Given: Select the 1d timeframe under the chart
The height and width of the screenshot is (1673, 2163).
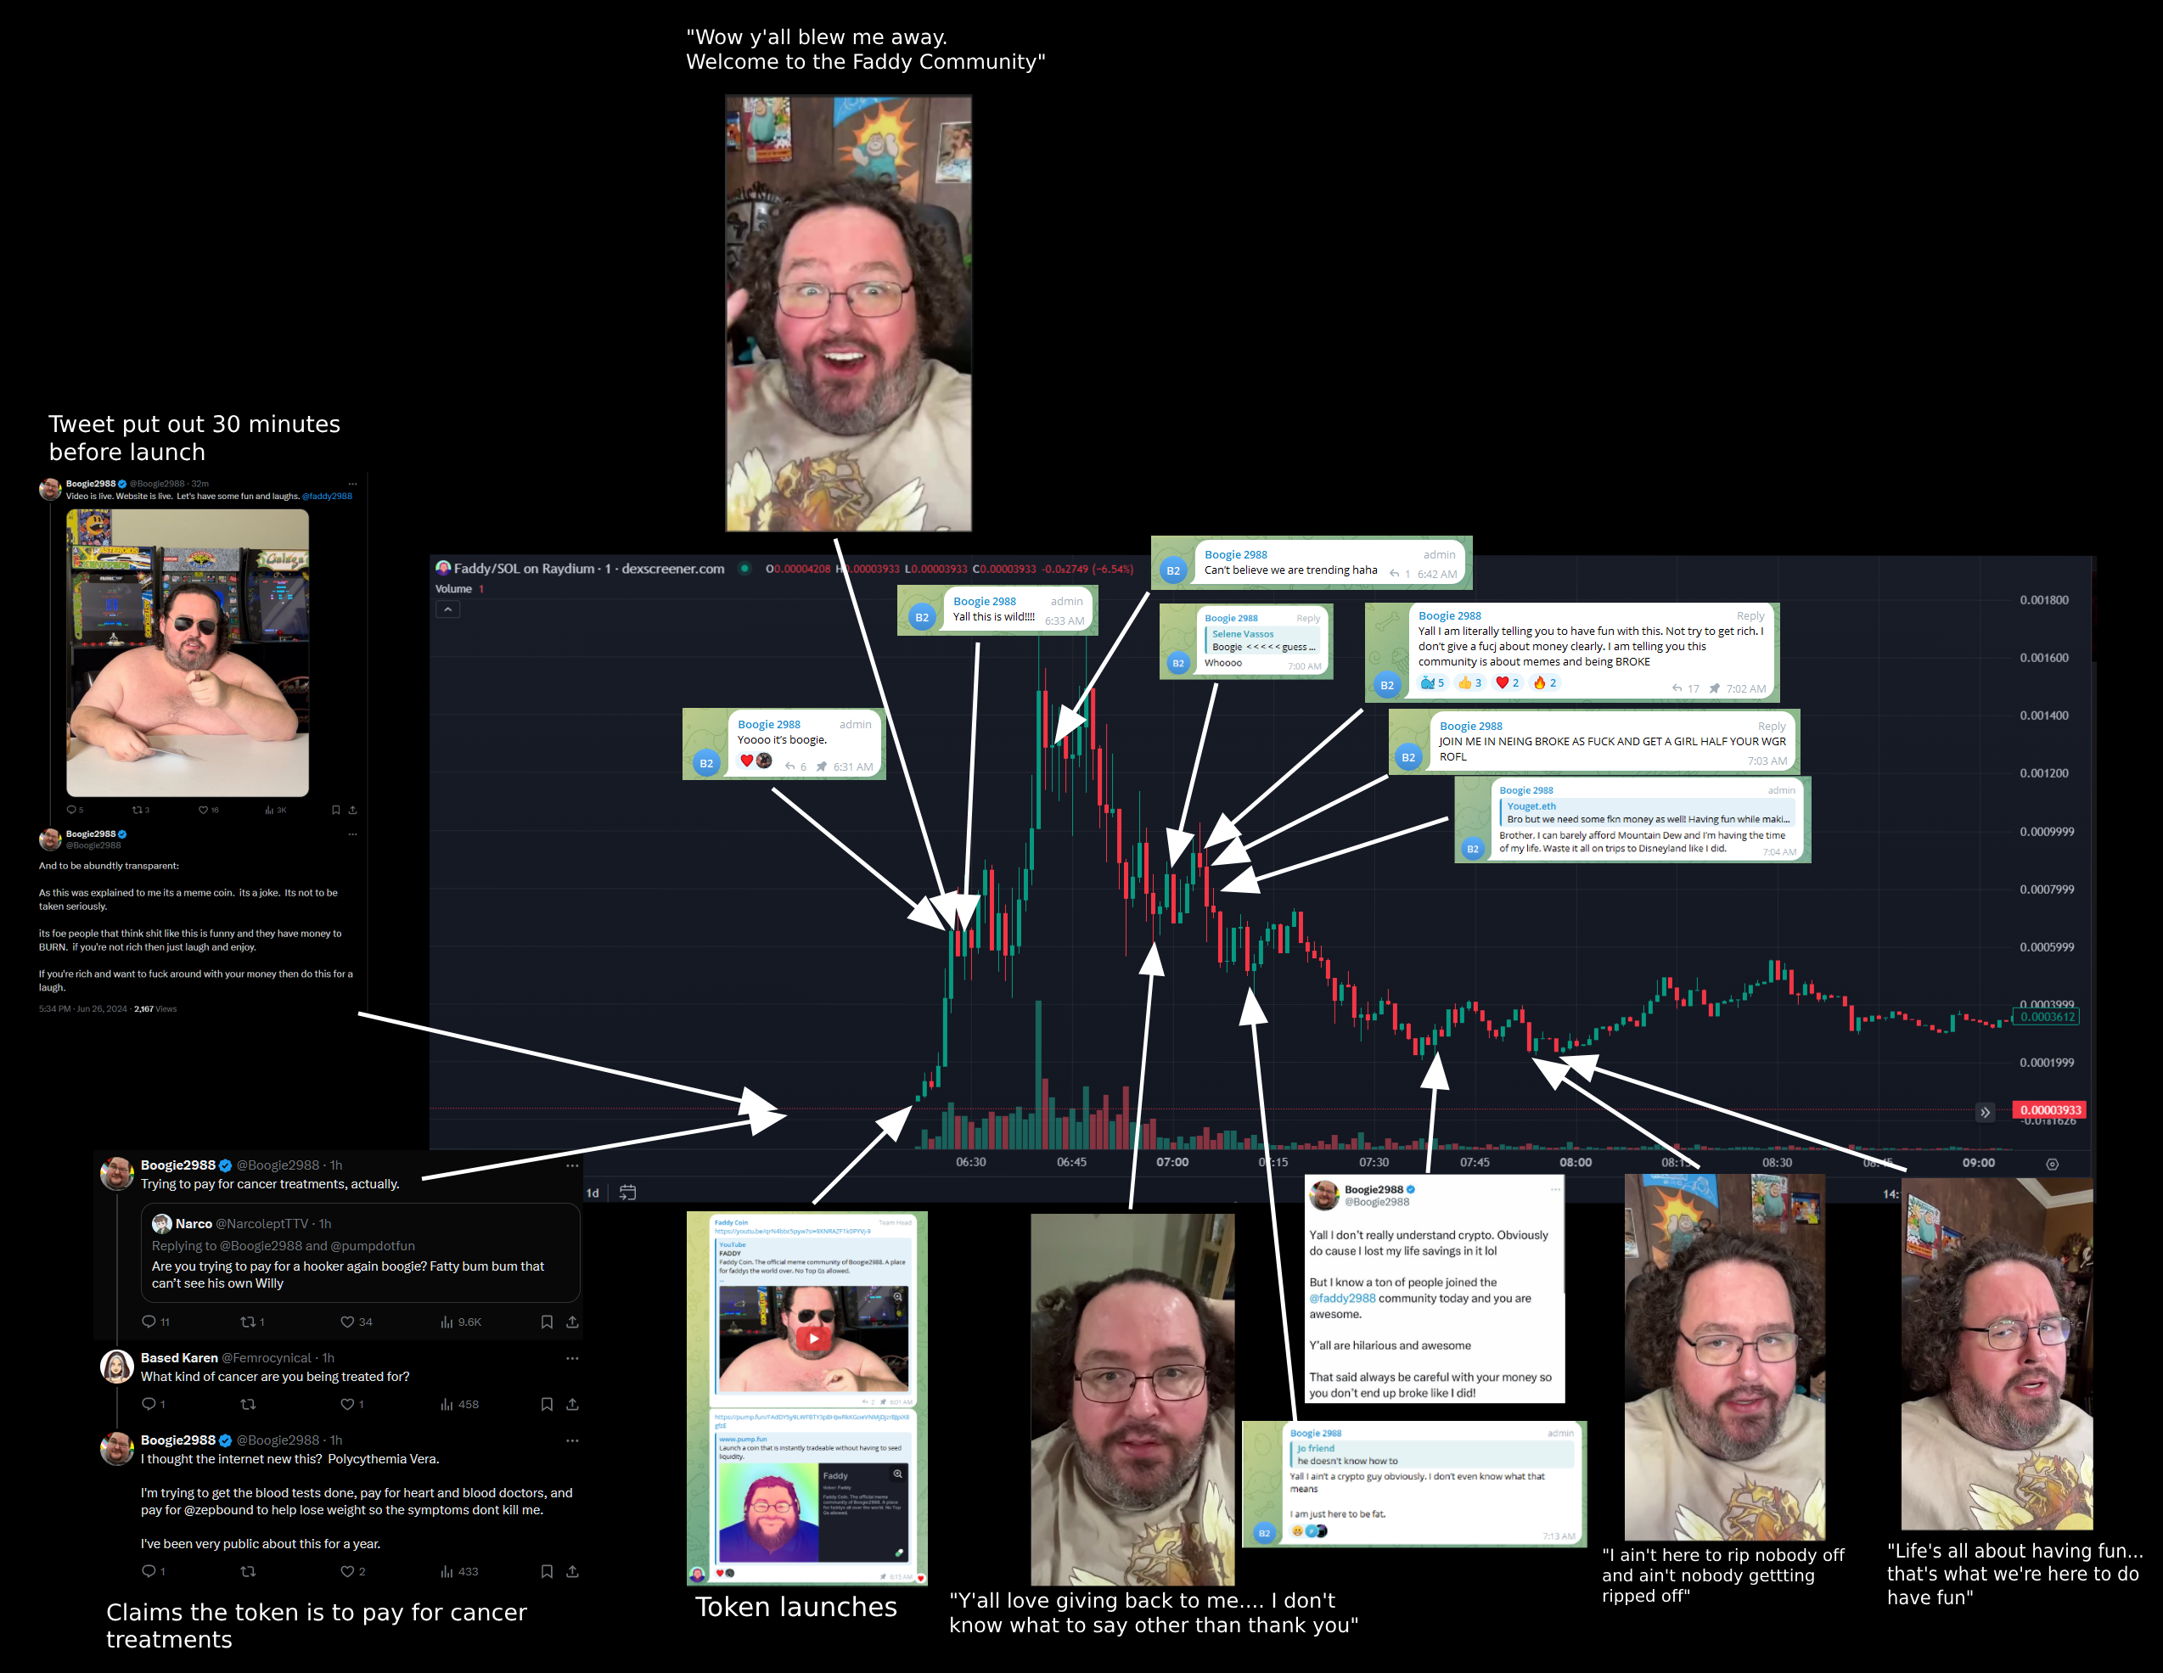Looking at the screenshot, I should [593, 1193].
